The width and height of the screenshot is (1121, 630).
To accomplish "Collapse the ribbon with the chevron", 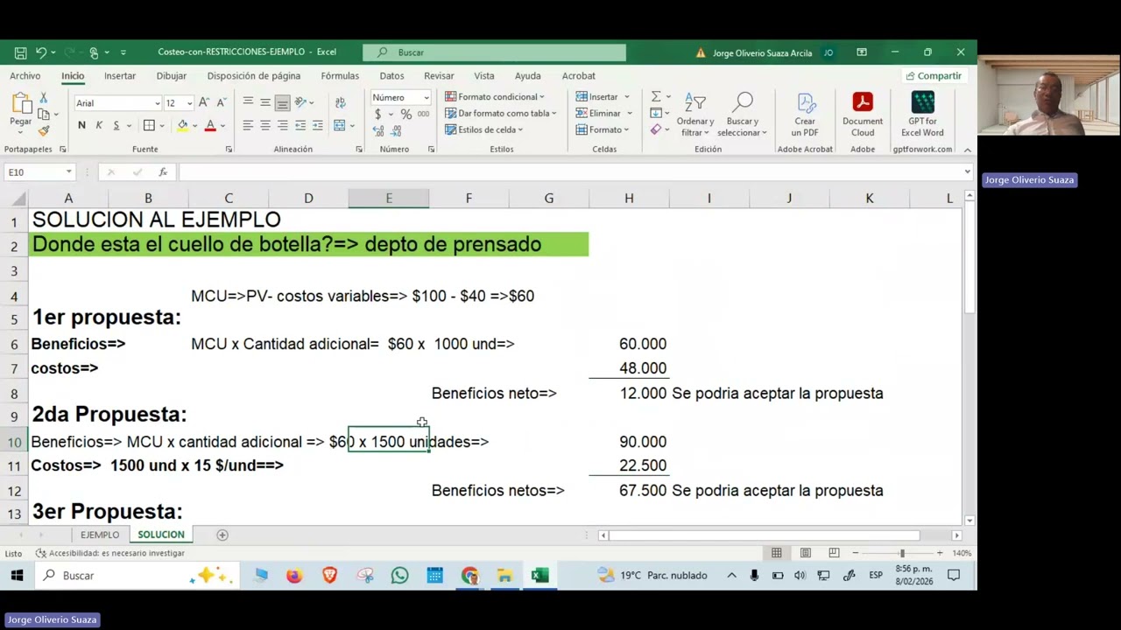I will [x=968, y=150].
